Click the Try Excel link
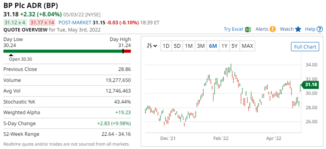 tap(233, 29)
